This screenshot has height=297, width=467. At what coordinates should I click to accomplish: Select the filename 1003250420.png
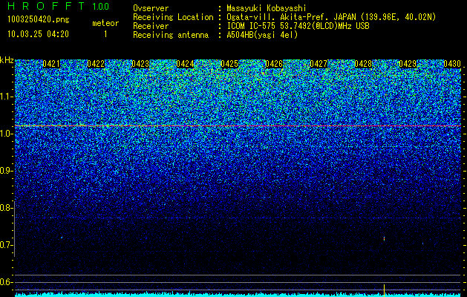tap(39, 20)
